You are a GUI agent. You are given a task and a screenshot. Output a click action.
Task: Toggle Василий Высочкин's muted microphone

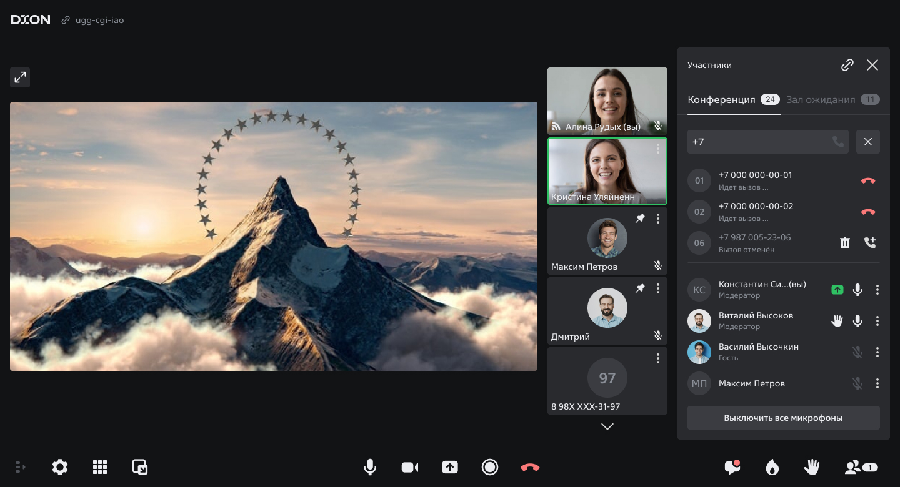857,352
